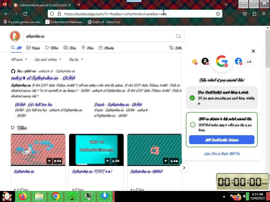Image resolution: width=270 pixels, height=202 pixels.
Task: Switch to the Shopping search tab
Action: click(x=106, y=48)
